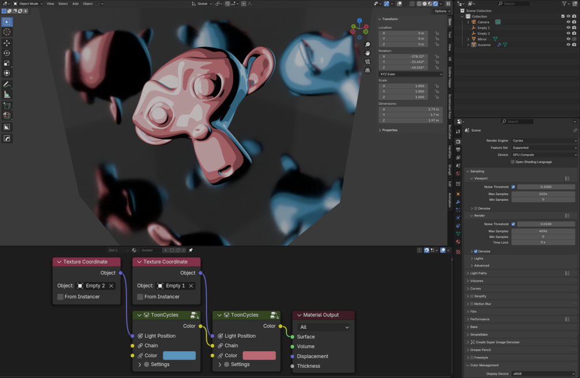Select the Select Box tool
Screen dimensions: 580x378
(7, 22)
